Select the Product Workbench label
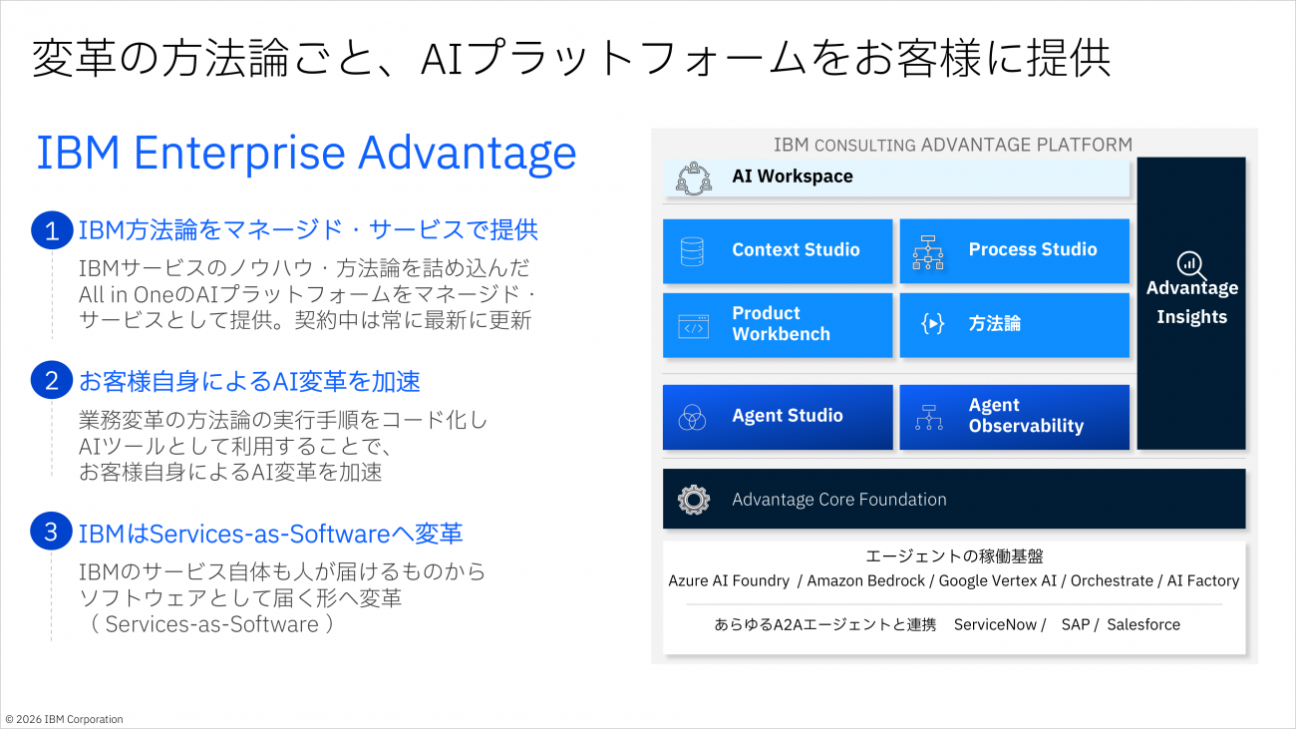The width and height of the screenshot is (1296, 729). (x=781, y=324)
